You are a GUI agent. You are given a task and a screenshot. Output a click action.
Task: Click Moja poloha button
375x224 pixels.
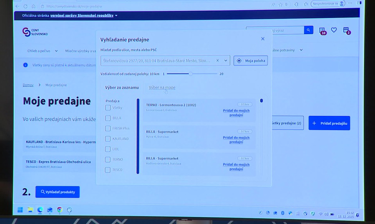(x=251, y=61)
